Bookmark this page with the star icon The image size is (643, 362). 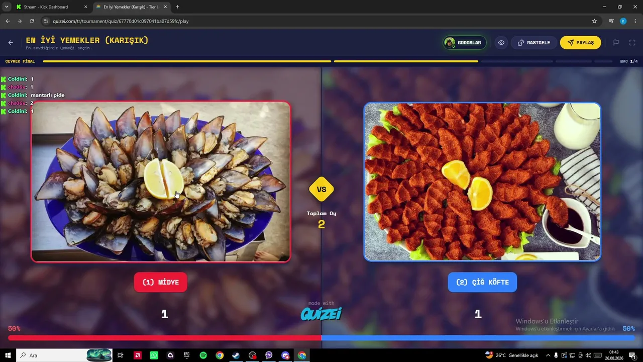[594, 21]
